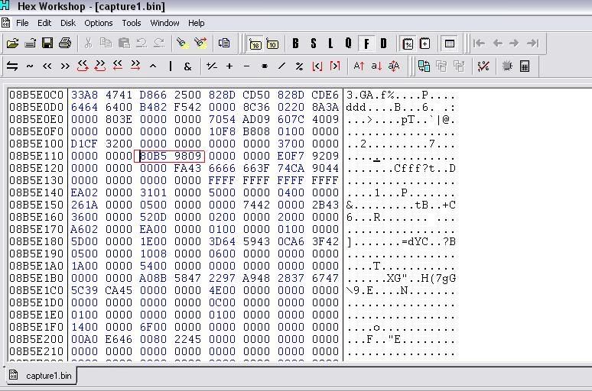
Task: Click the Print icon
Action: (x=65, y=44)
